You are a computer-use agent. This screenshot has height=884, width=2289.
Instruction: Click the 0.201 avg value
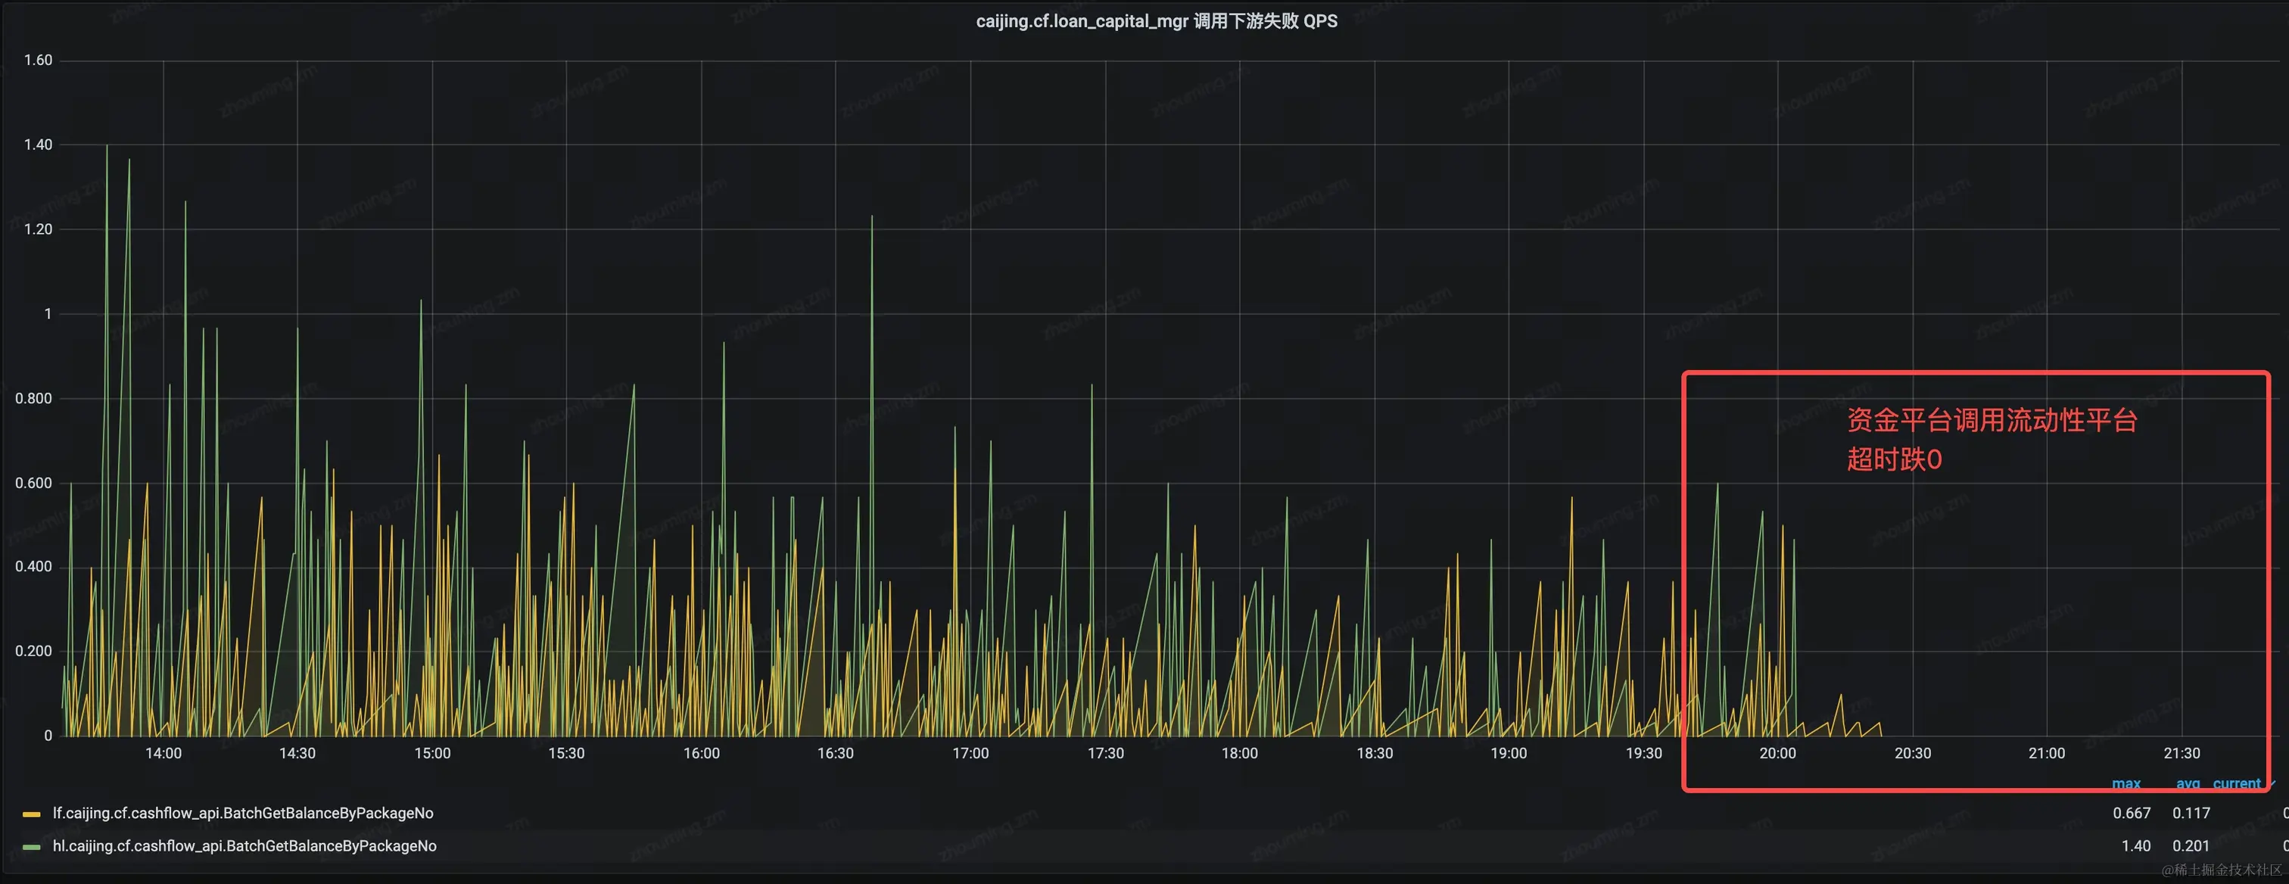click(x=2191, y=846)
